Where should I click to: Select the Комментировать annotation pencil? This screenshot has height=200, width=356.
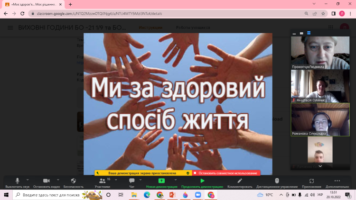[240, 182]
